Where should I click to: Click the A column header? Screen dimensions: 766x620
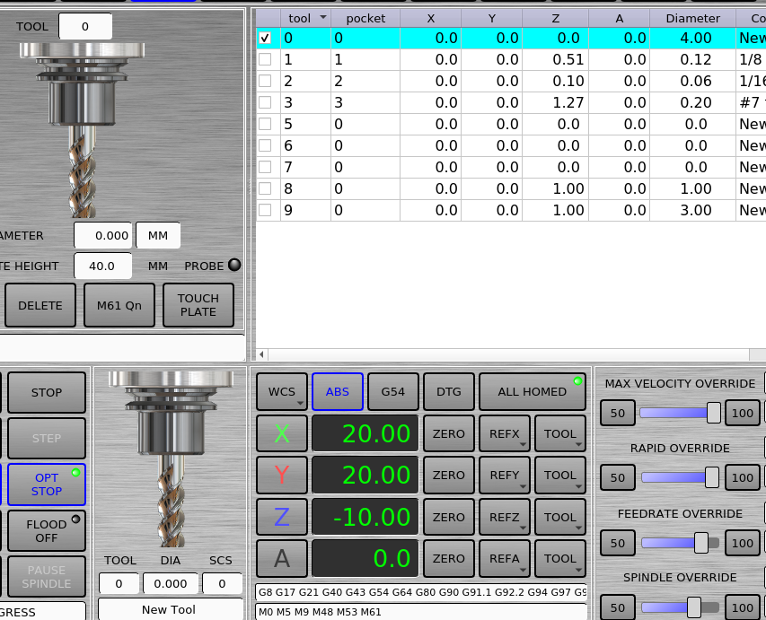tap(620, 19)
